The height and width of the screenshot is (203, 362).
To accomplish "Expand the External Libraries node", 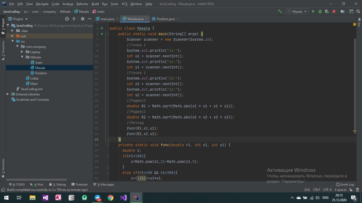I will [8, 94].
